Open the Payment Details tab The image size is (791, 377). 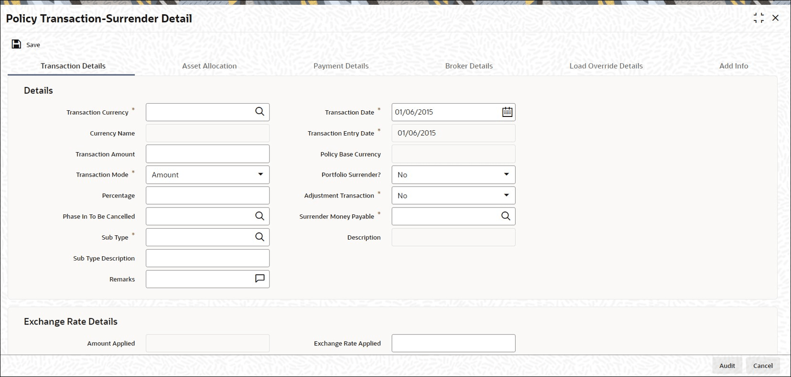341,66
